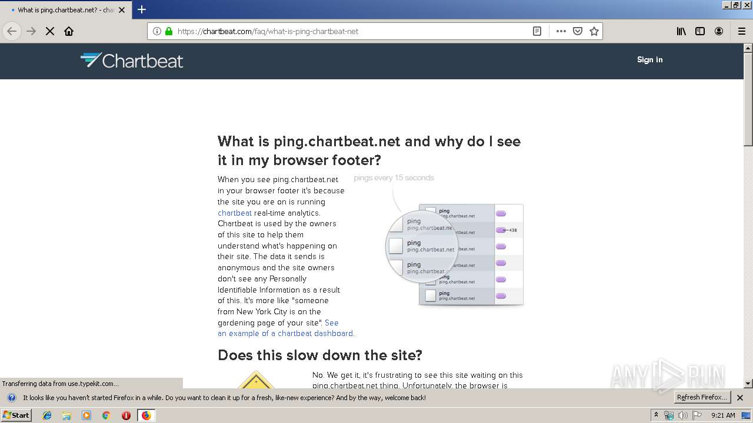This screenshot has width=753, height=423.
Task: Bookmark this page with the star
Action: click(x=594, y=31)
